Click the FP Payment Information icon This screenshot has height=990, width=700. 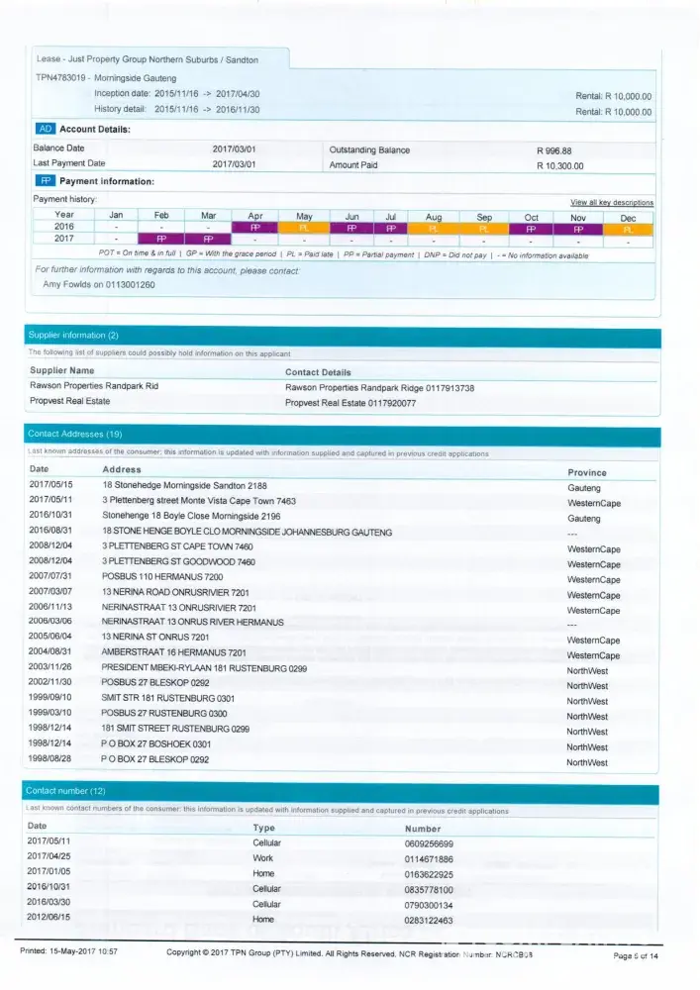(x=45, y=181)
